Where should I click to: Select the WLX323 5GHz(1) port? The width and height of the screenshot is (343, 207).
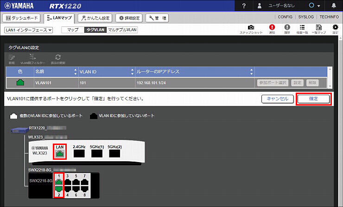click(97, 153)
